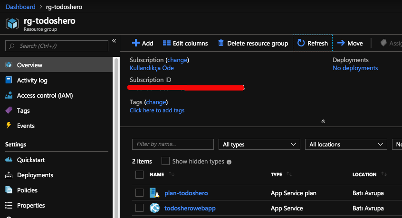The width and height of the screenshot is (402, 218).
Task: Sort by TYPE column arrows
Action: click(289, 174)
